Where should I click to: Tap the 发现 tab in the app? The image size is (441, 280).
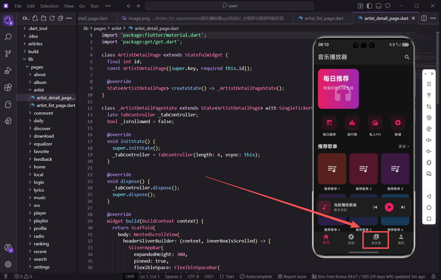point(351,239)
